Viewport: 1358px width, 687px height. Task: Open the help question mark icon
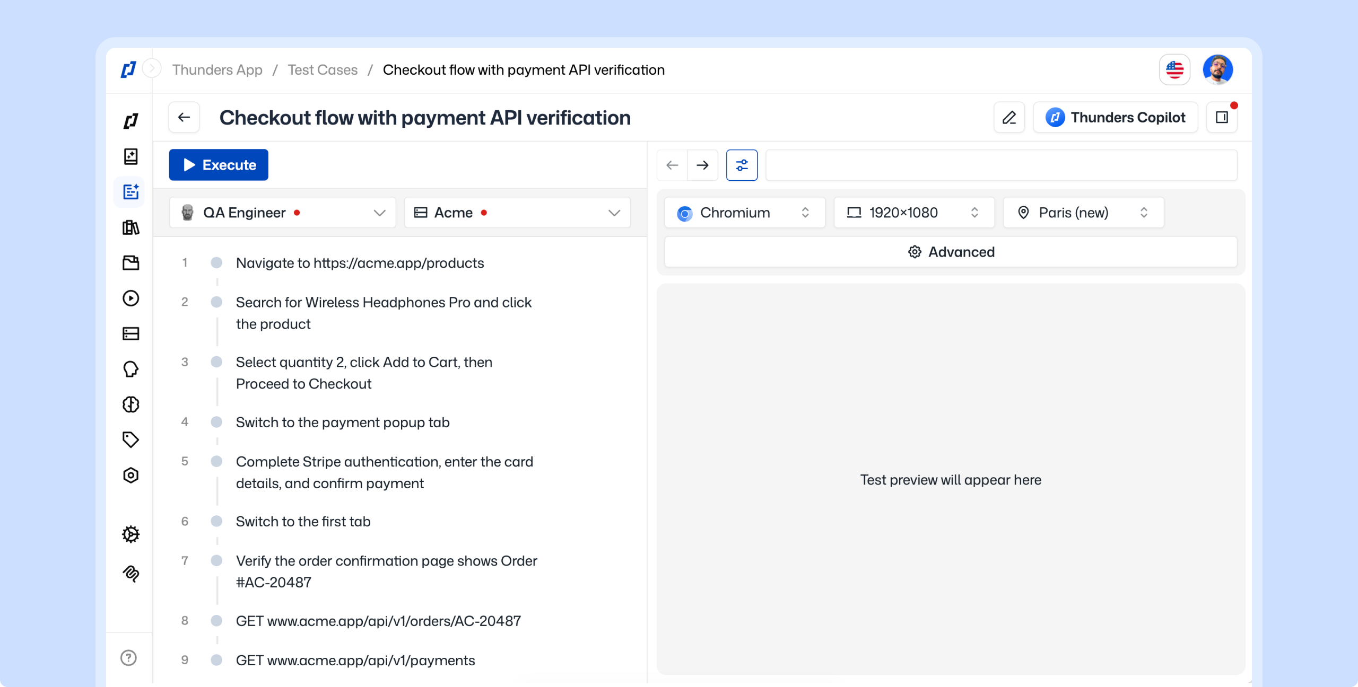(x=128, y=658)
